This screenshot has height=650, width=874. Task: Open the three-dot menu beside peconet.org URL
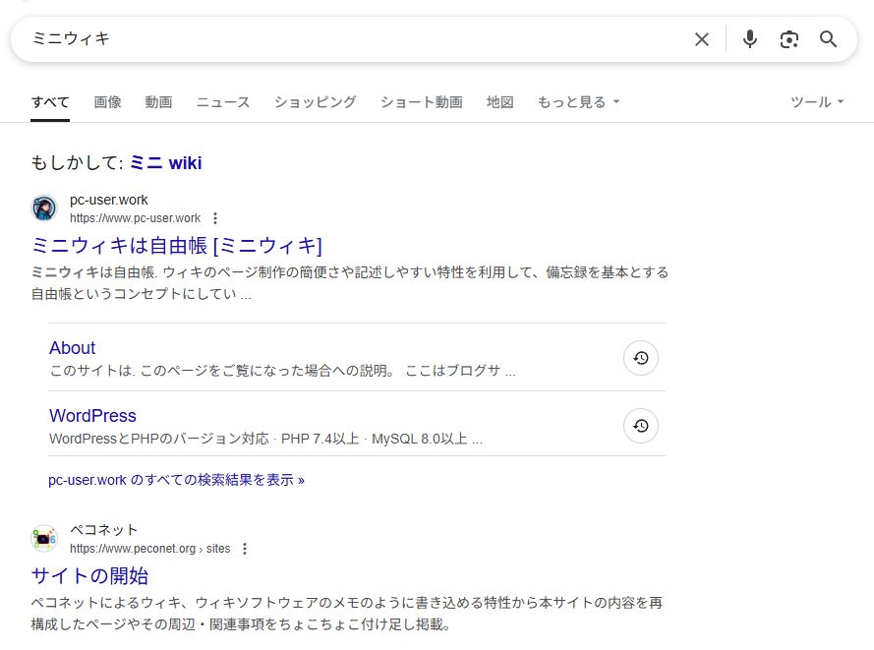(245, 549)
